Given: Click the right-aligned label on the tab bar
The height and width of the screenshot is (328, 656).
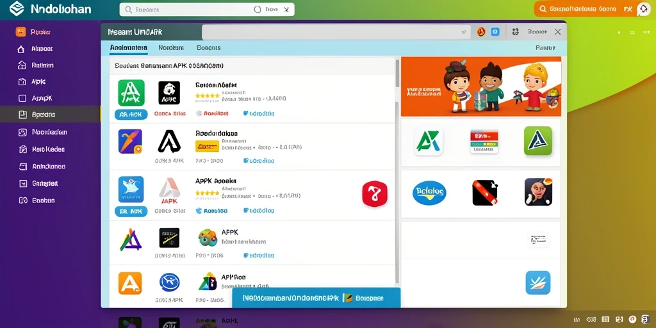Looking at the screenshot, I should pos(546,47).
